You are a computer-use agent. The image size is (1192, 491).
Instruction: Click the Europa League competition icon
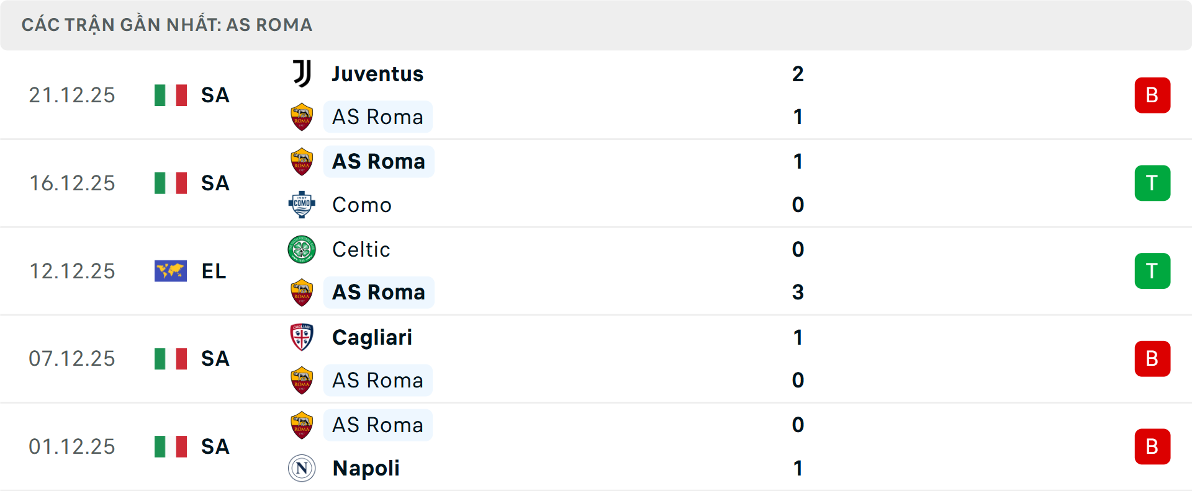tap(171, 271)
